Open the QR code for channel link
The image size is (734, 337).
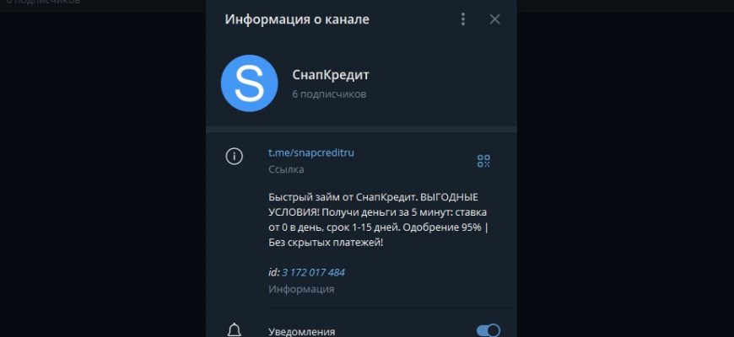tap(483, 161)
